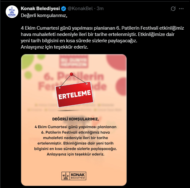Click the blurred '6. Patilerin' title in the poster
190x188 pixels.
[74, 76]
